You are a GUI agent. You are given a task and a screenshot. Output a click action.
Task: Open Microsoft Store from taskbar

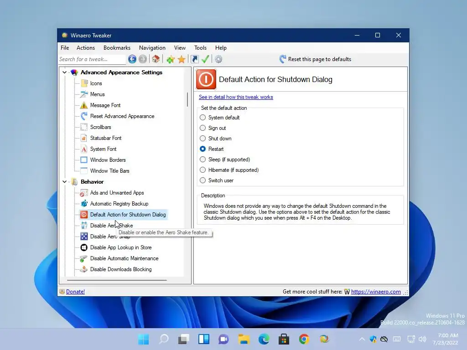(284, 339)
